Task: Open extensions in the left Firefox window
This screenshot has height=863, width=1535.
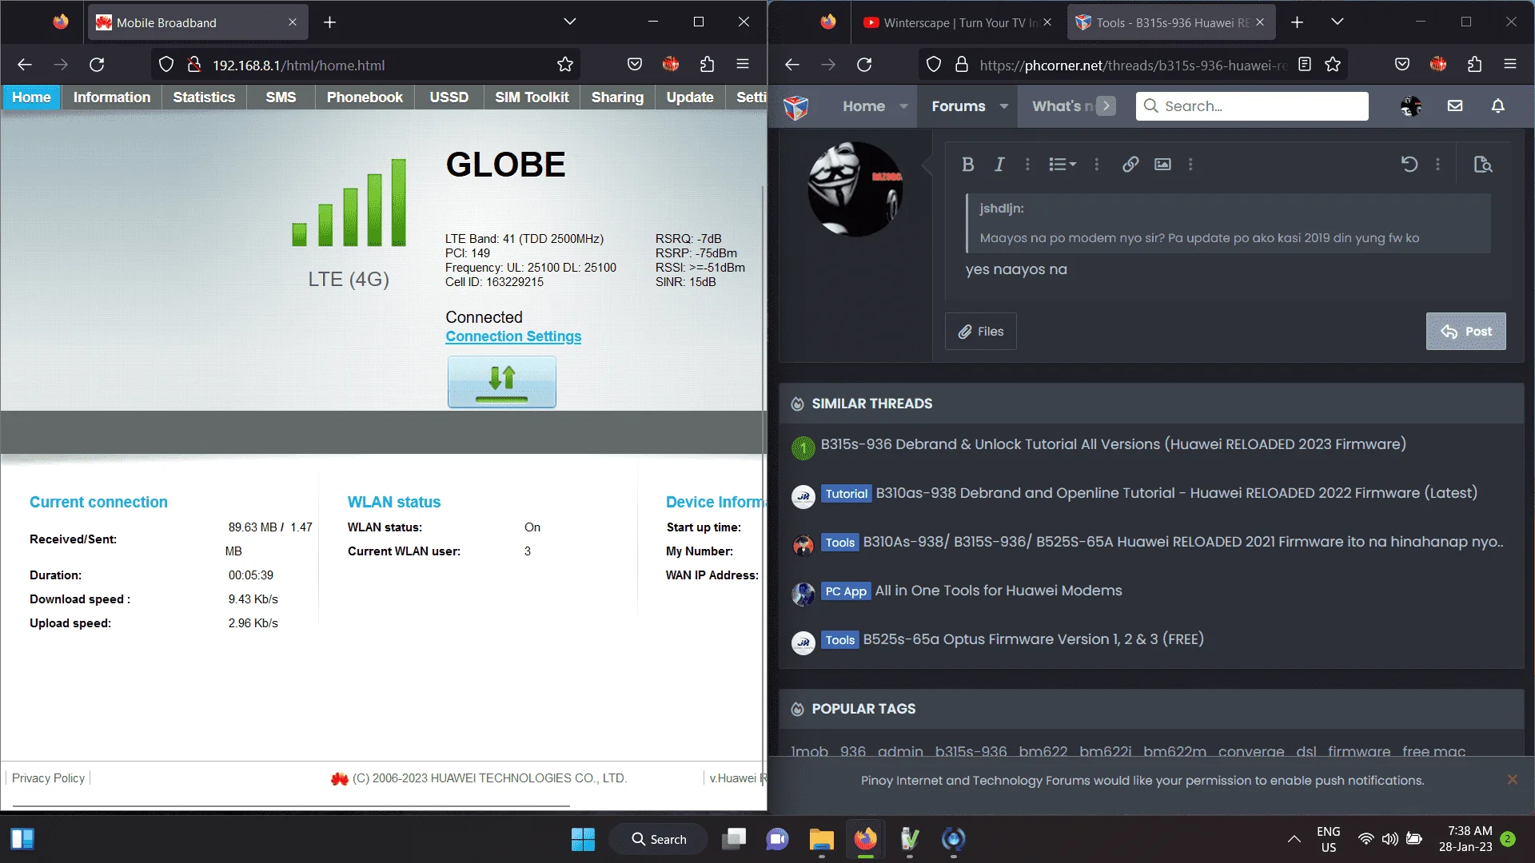Action: 707,65
